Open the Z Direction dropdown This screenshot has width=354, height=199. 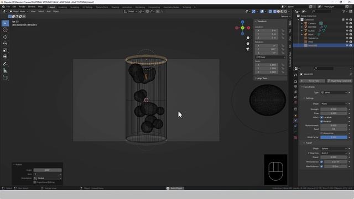[334, 153]
